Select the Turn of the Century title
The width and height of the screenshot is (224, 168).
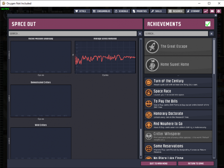[168, 81]
